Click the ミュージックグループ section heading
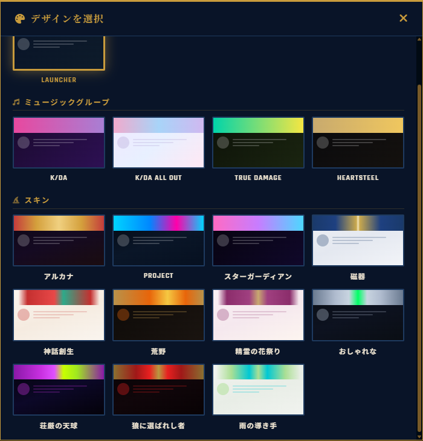 click(67, 102)
